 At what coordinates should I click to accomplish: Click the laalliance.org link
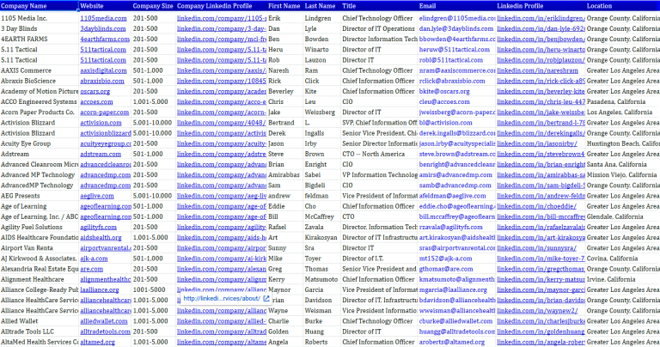100,290
